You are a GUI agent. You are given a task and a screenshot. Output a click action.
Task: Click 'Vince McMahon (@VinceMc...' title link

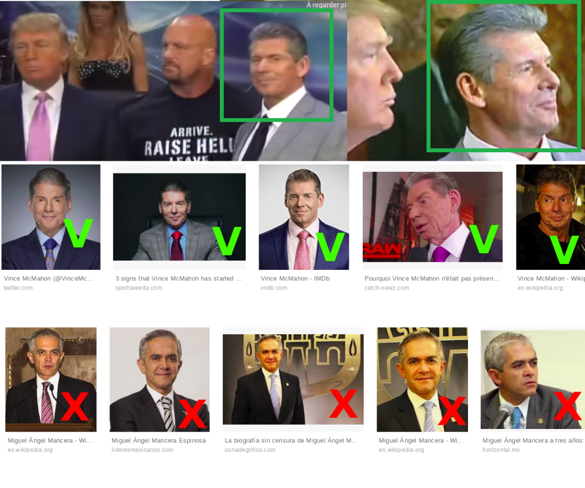point(48,278)
